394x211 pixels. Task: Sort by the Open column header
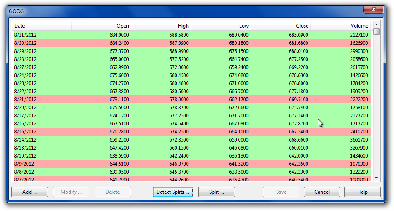point(101,26)
